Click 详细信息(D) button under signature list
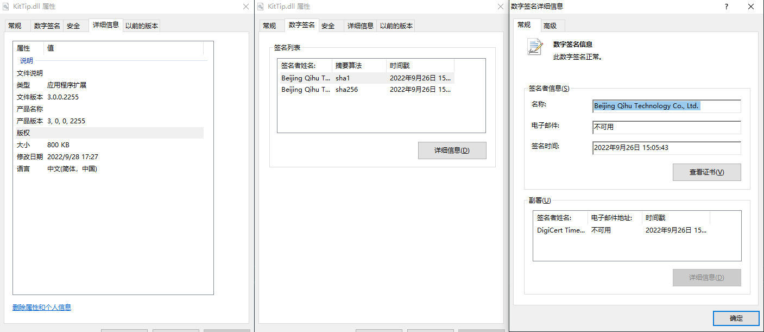 [452, 151]
